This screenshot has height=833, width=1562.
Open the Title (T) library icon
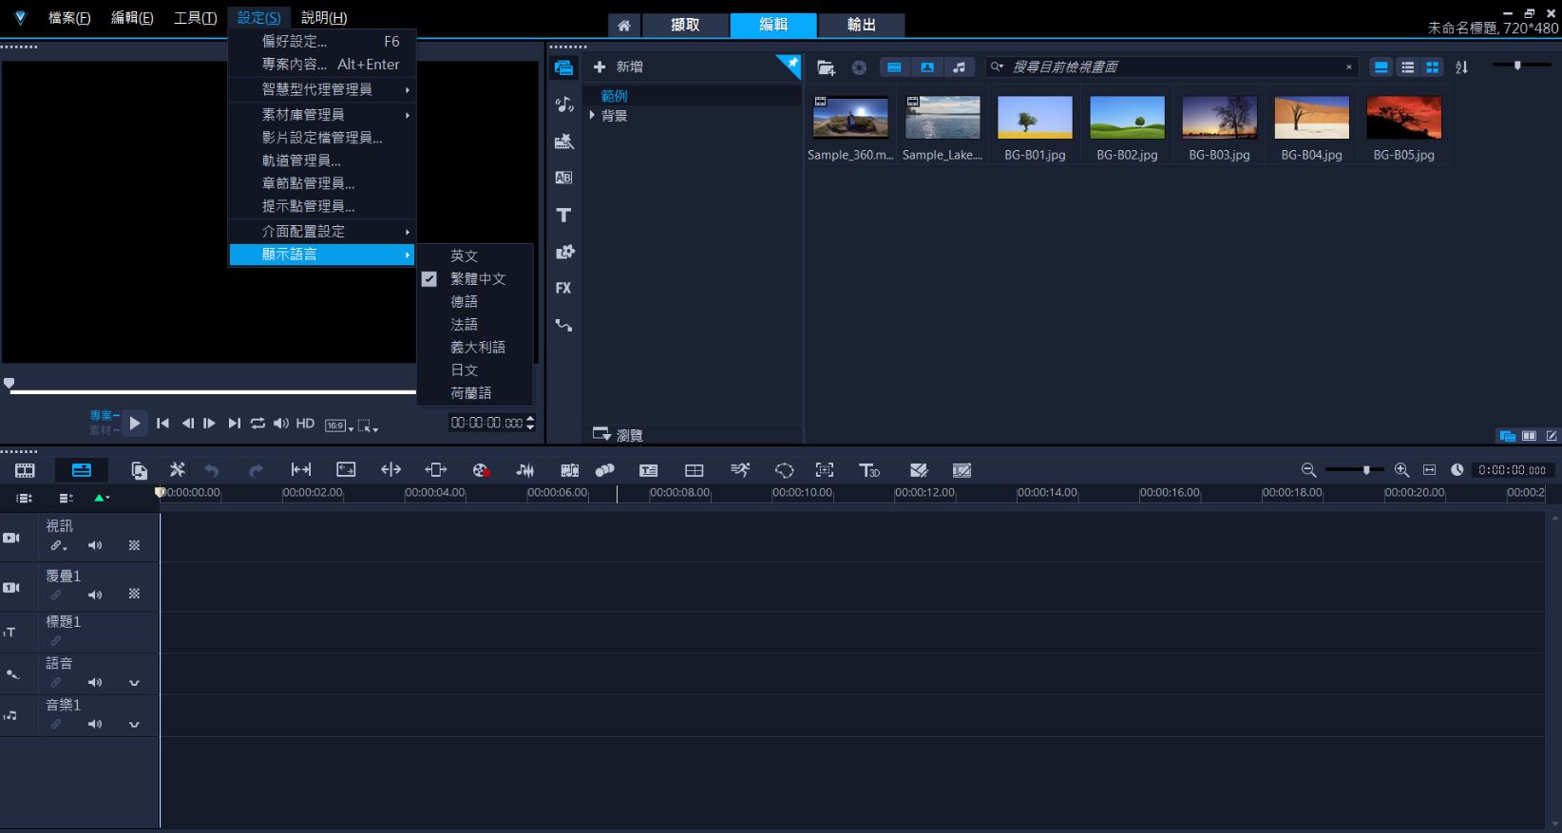coord(563,215)
